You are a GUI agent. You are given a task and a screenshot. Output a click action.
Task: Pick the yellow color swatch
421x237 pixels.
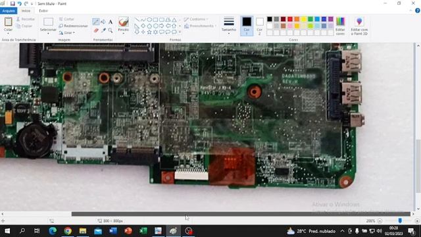point(304,19)
